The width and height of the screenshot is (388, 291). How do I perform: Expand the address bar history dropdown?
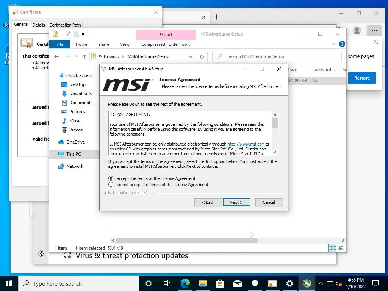pyautogui.click(x=191, y=57)
